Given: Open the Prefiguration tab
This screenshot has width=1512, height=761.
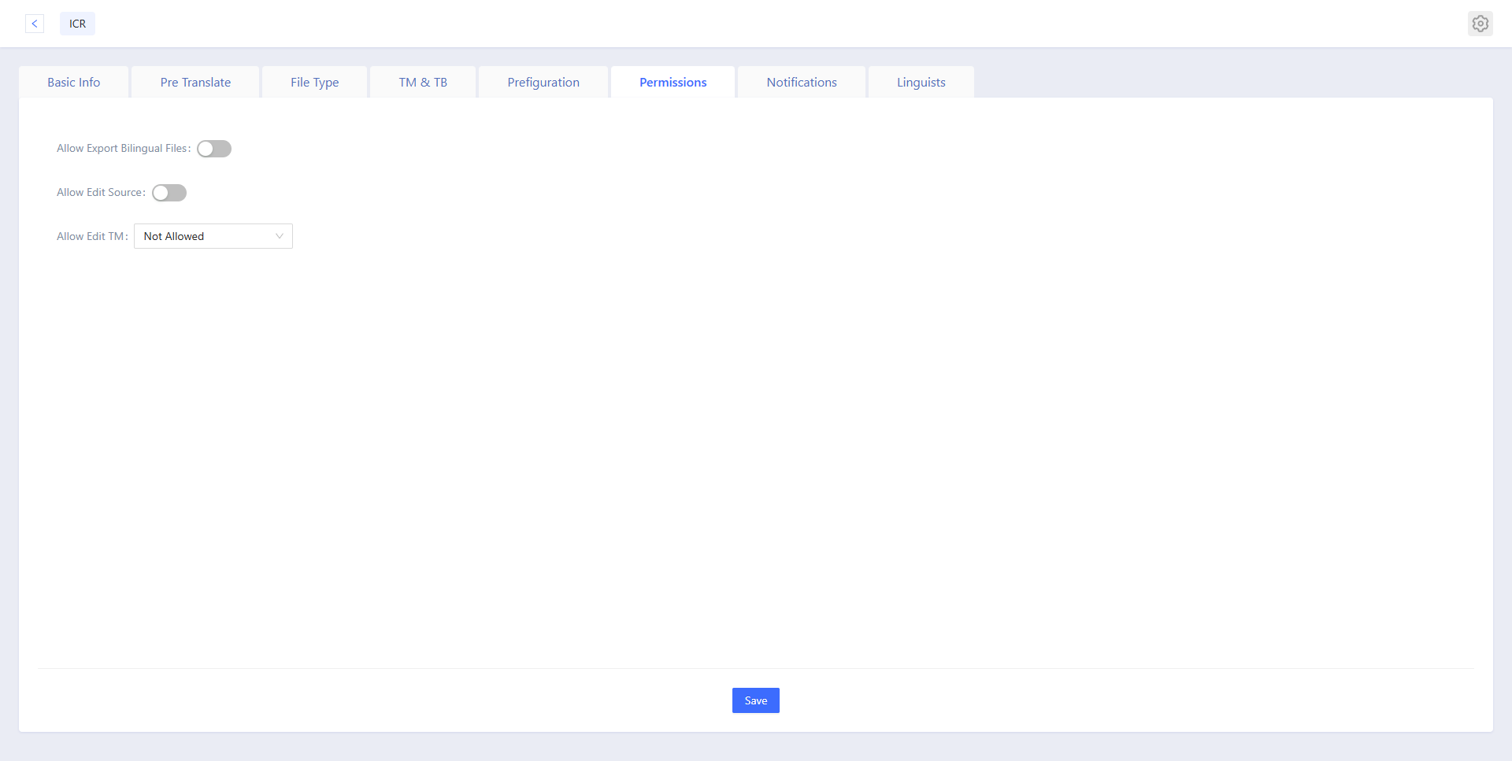Looking at the screenshot, I should pos(543,82).
